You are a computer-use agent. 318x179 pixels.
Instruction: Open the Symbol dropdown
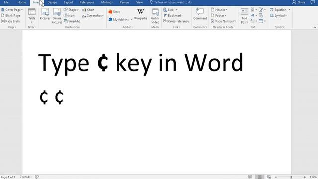[278, 15]
